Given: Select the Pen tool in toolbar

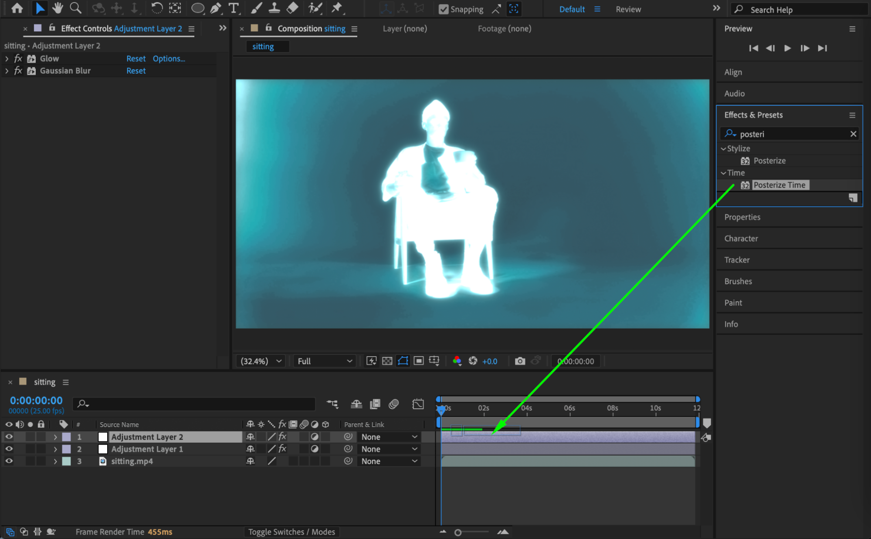Looking at the screenshot, I should (216, 8).
